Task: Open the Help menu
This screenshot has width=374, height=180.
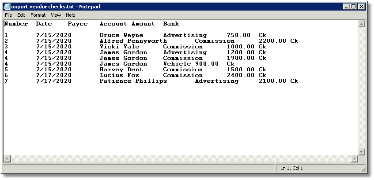Action: click(x=71, y=15)
